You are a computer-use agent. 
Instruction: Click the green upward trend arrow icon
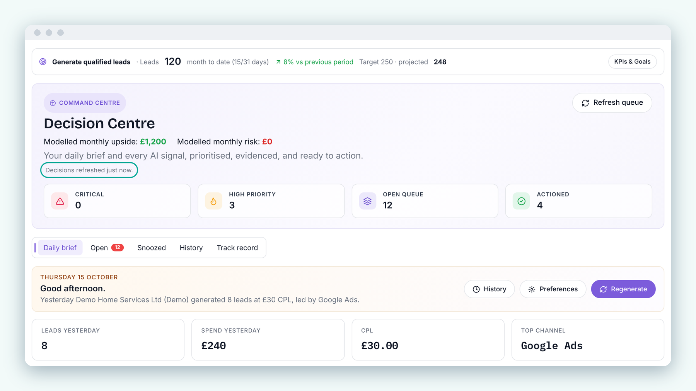click(x=278, y=62)
